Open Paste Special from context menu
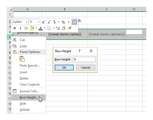Screen dimensions: 153x120 [x=29, y=65]
